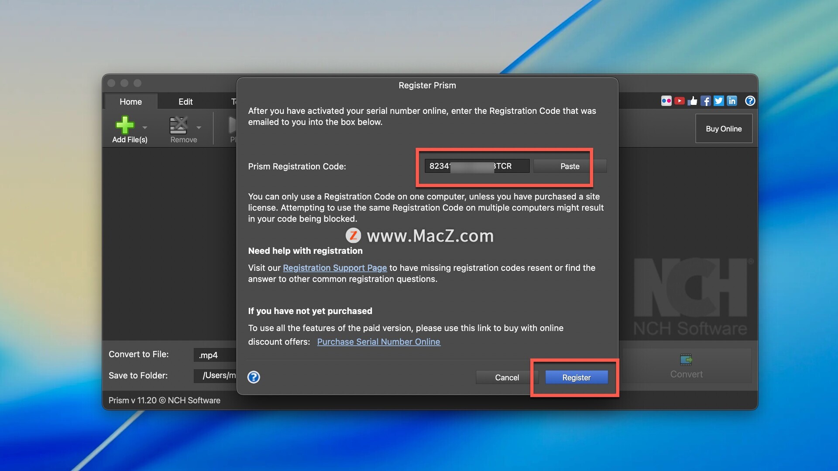Open the Add File(s) dropdown arrow

pos(145,128)
